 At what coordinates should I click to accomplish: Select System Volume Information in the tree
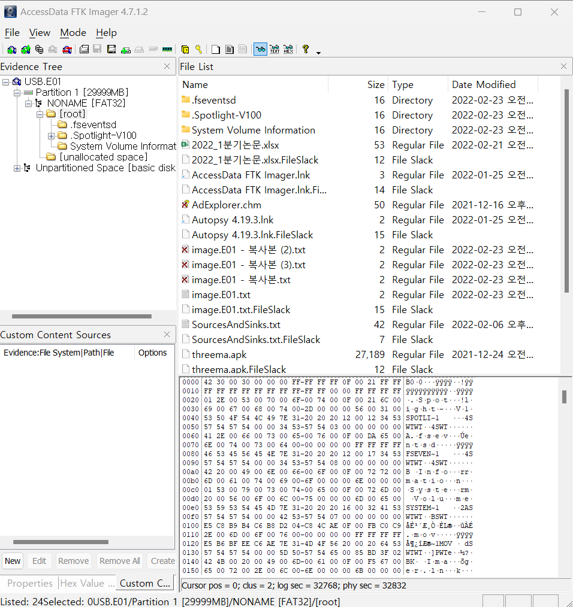pyautogui.click(x=123, y=146)
